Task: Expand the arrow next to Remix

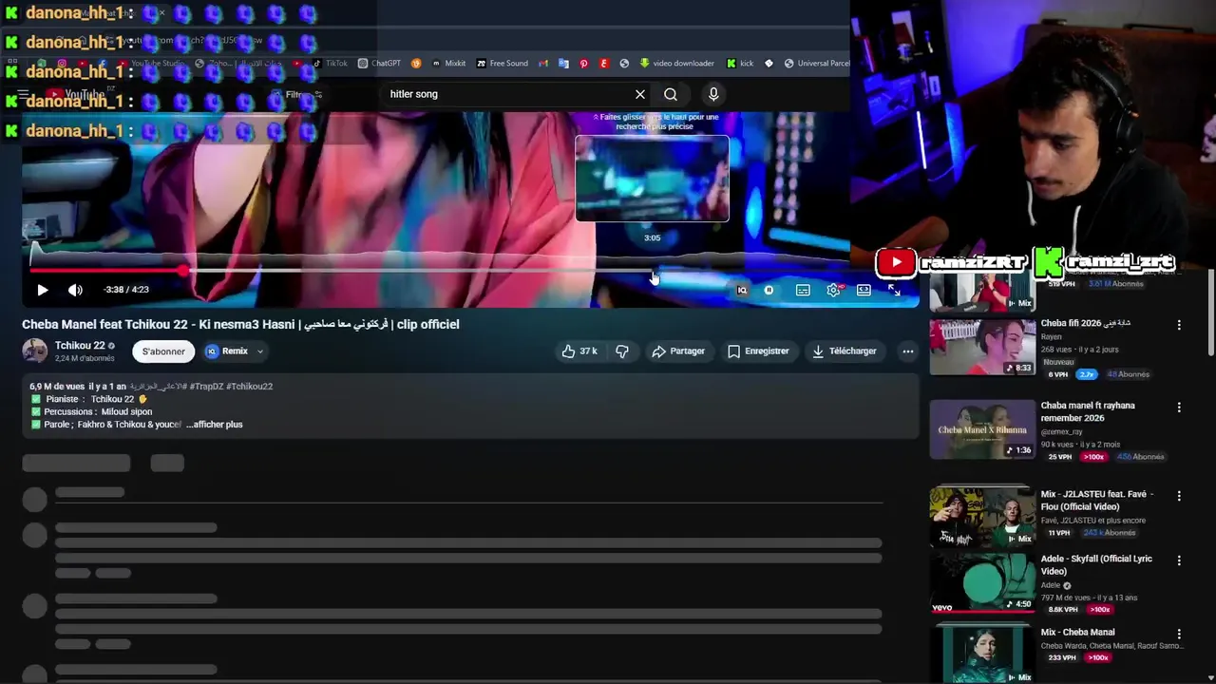Action: point(259,351)
